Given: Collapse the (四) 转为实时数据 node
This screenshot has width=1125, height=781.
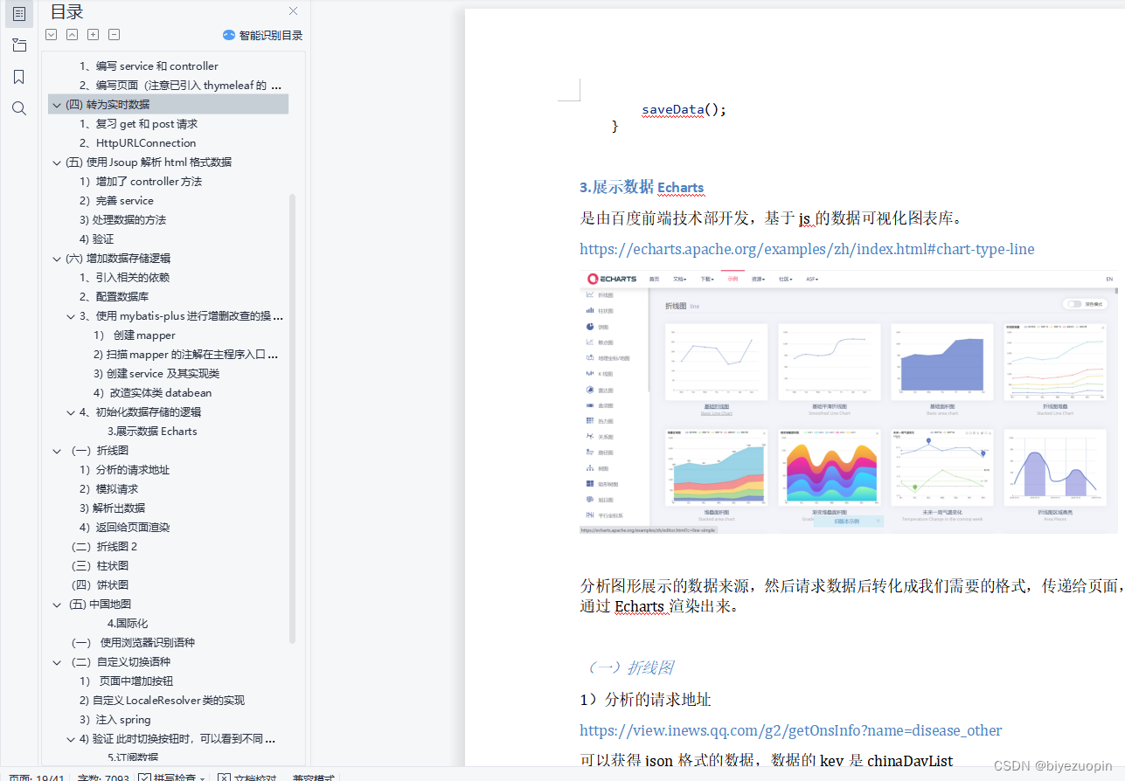Looking at the screenshot, I should pos(57,105).
